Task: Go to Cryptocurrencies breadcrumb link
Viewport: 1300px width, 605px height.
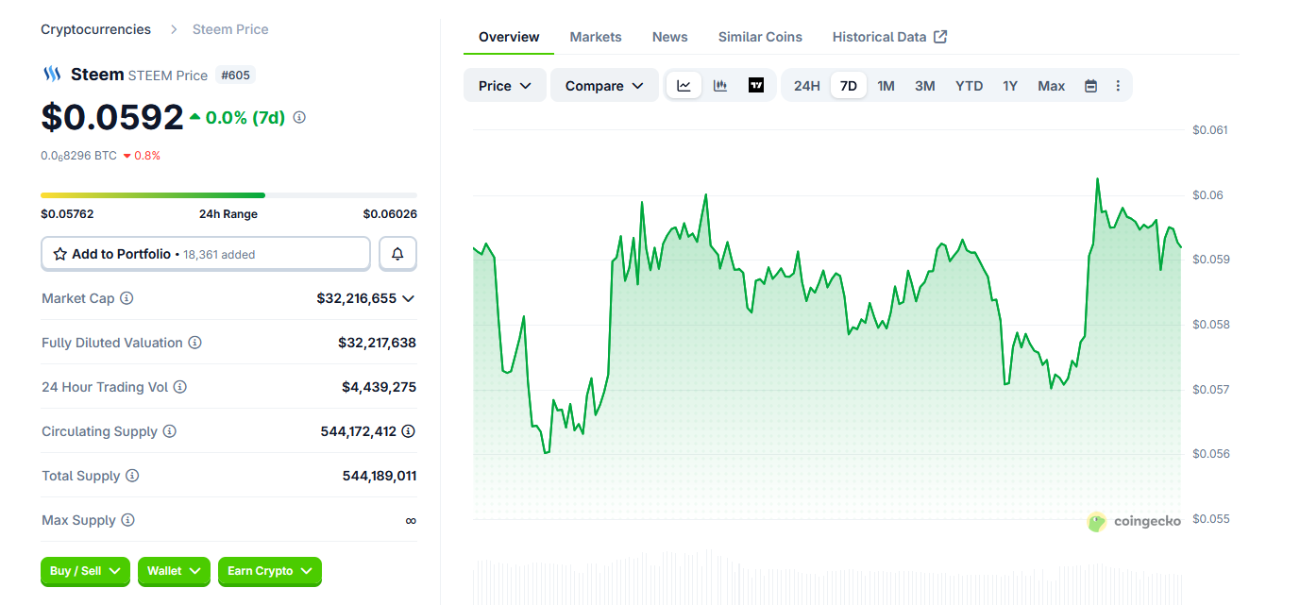Action: [x=95, y=29]
